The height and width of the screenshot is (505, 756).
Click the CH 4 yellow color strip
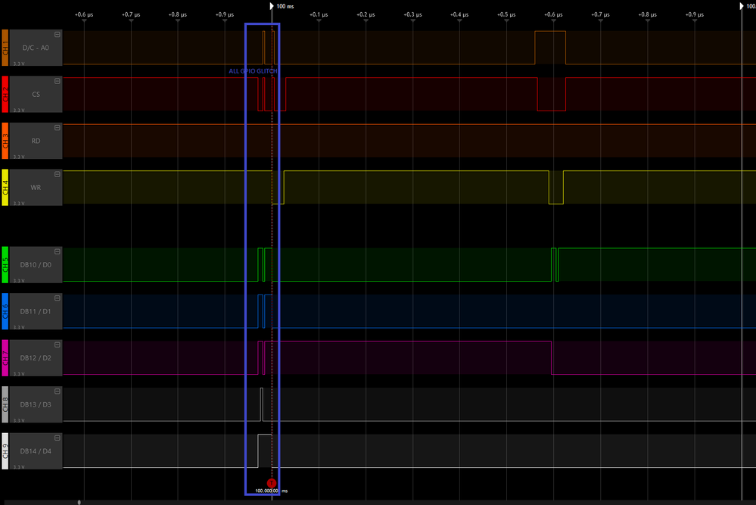5,187
